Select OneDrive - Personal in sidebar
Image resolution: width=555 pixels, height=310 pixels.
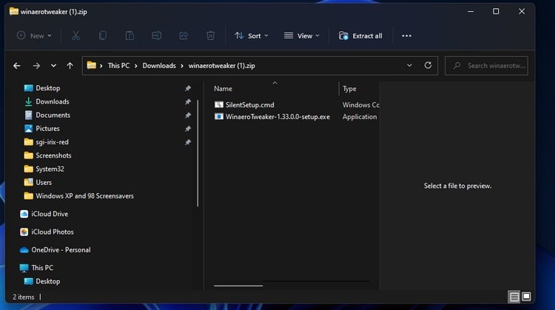tap(61, 250)
